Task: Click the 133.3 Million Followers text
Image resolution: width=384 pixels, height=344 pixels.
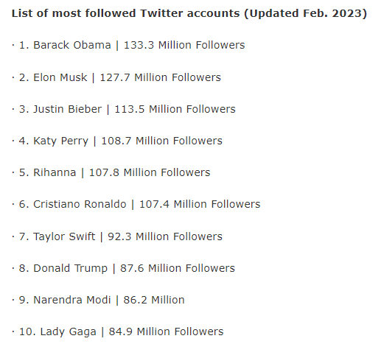Action: point(184,45)
